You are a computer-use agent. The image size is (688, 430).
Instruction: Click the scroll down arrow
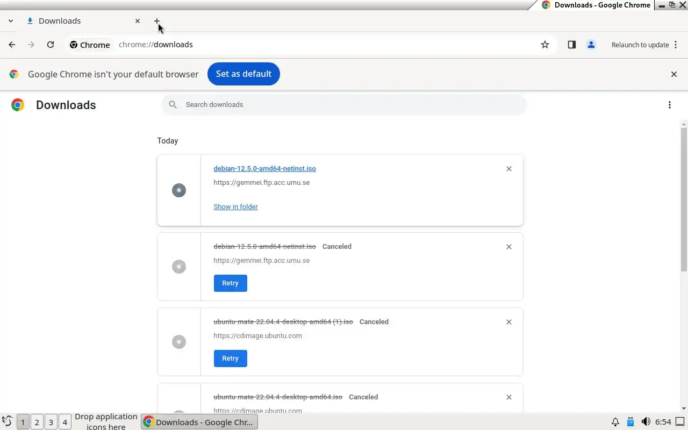pos(684,408)
